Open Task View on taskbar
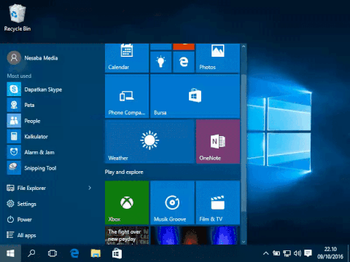350x262 pixels. (52, 253)
